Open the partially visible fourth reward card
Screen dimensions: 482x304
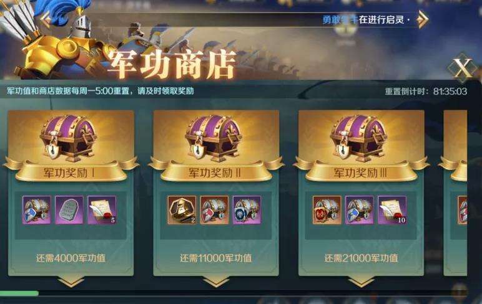pos(455,193)
